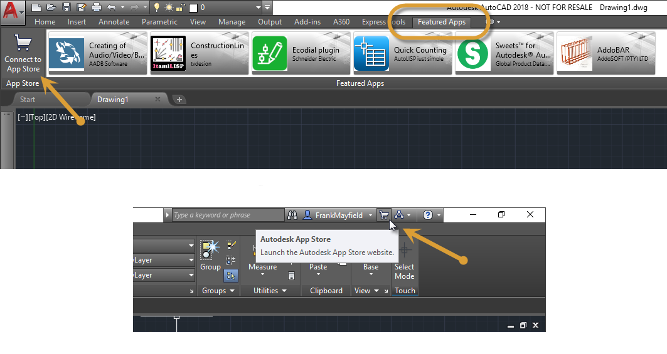The image size is (667, 354).
Task: Expand the Help dropdown arrow
Action: coord(439,215)
